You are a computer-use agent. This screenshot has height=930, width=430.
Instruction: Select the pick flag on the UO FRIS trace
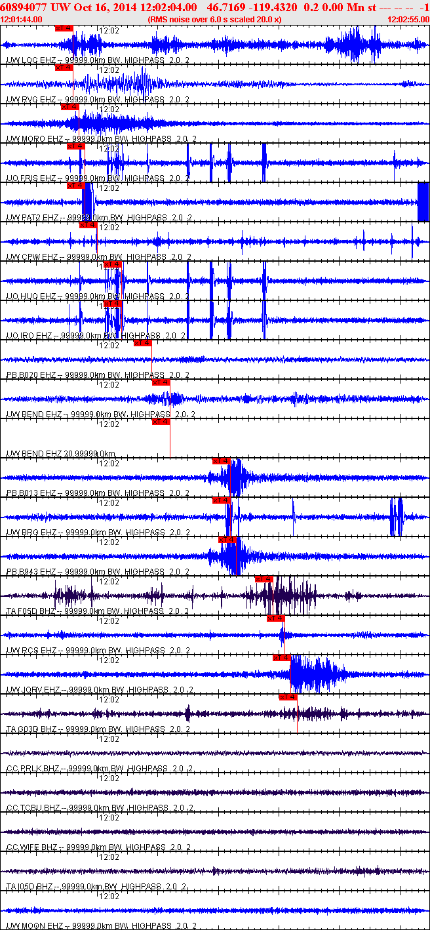[x=76, y=146]
